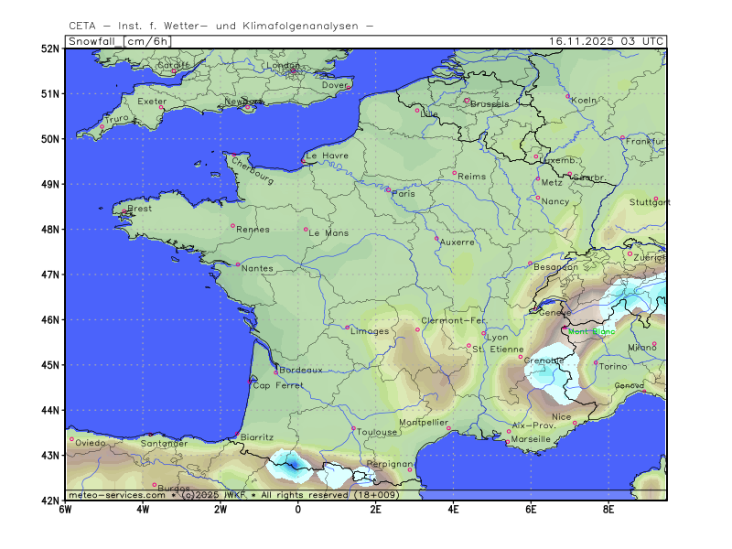Screen dimensions: 732x549
Task: Select the Limoges city marker
Action: [347, 328]
